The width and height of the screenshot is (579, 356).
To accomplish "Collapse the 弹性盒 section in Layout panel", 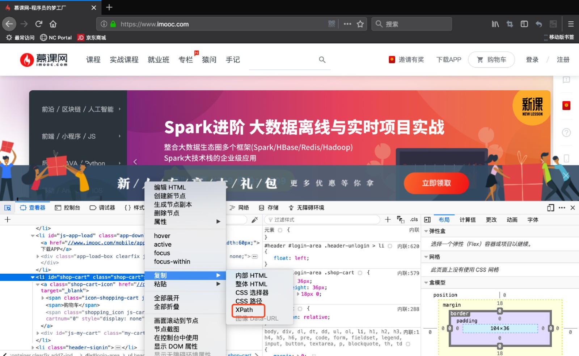I will point(426,231).
